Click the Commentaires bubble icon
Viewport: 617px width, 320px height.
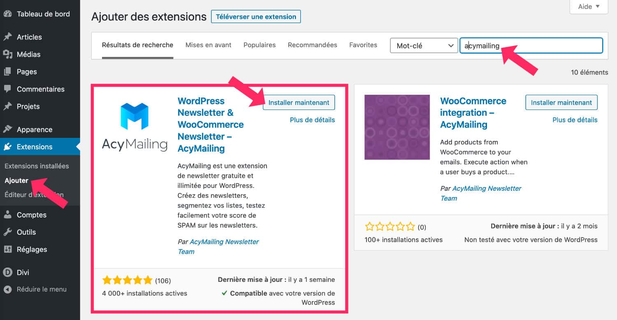[x=7, y=89]
